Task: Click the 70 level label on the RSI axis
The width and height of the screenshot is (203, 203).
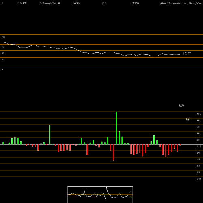Action: click(x=3, y=47)
